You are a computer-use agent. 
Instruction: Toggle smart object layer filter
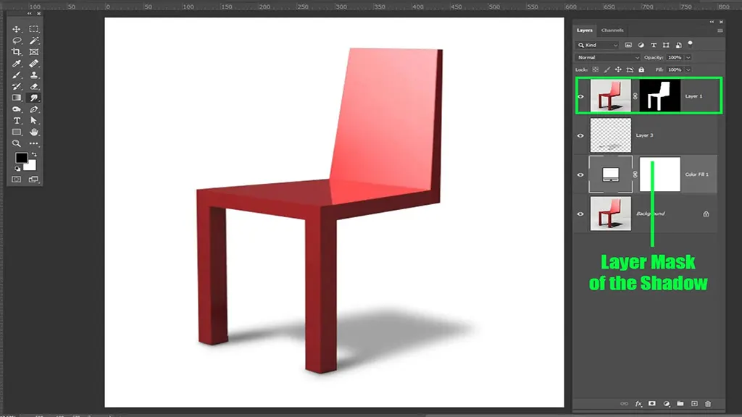point(678,45)
